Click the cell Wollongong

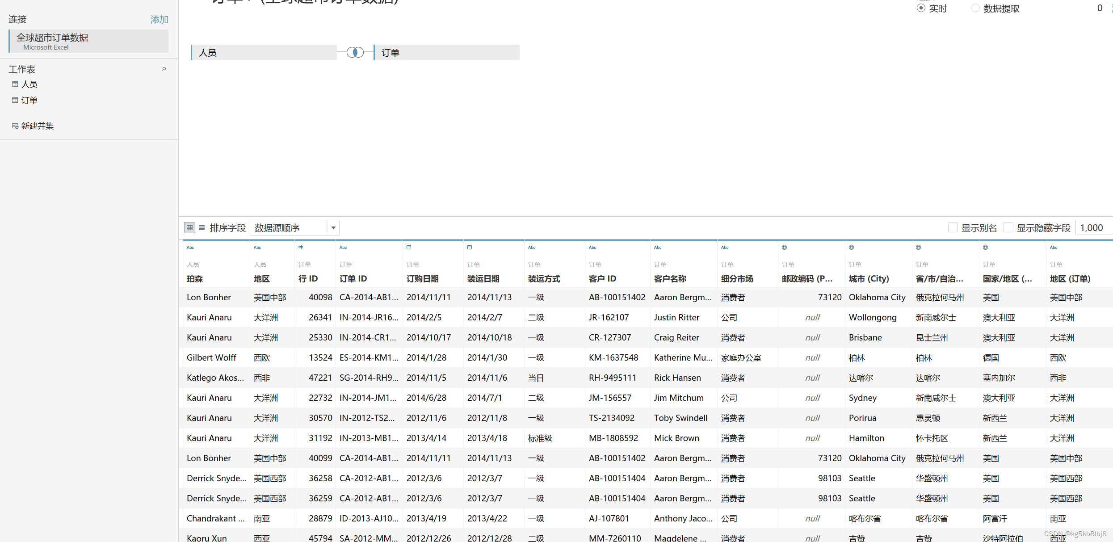(873, 317)
